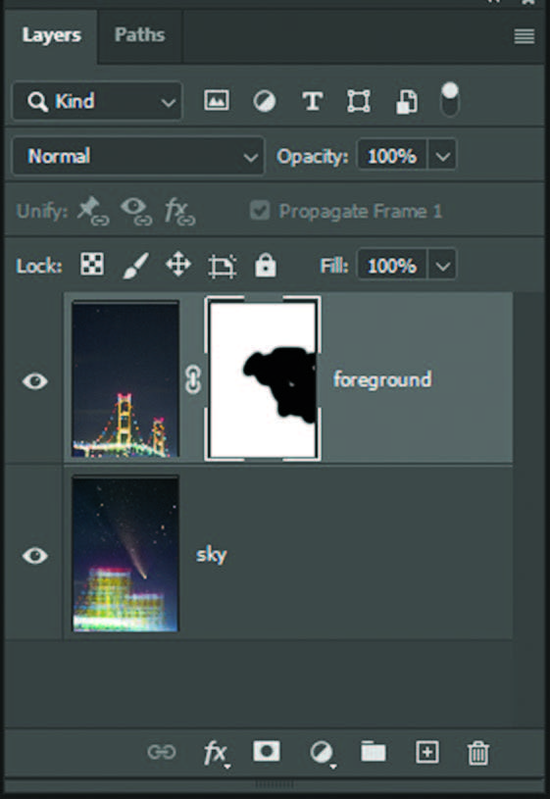Filter layers by adjustment layers icon
The height and width of the screenshot is (799, 550).
(x=264, y=101)
